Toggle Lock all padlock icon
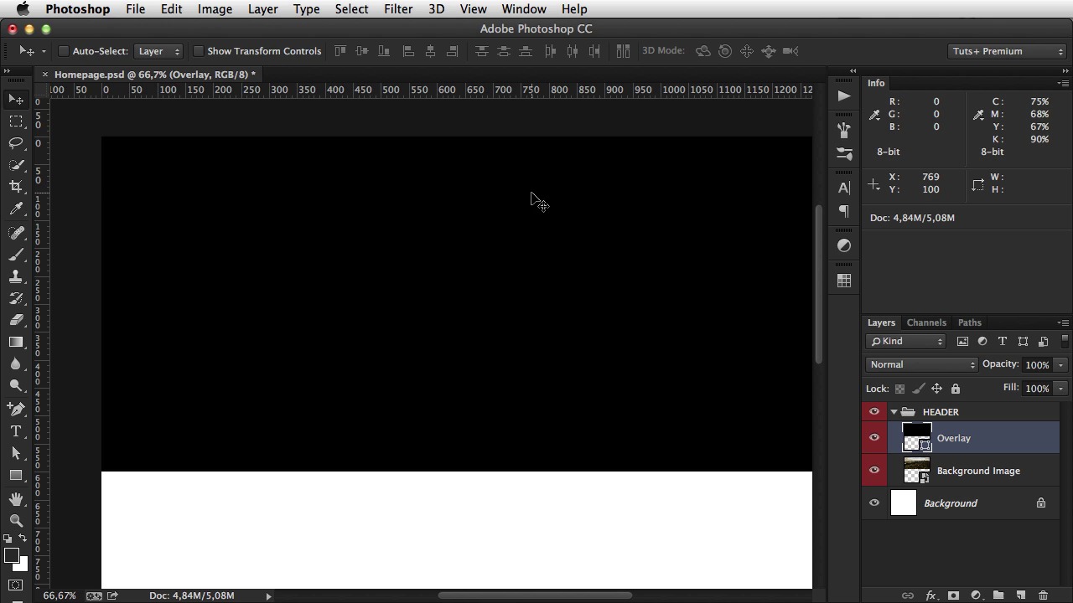1073x603 pixels. coord(956,389)
